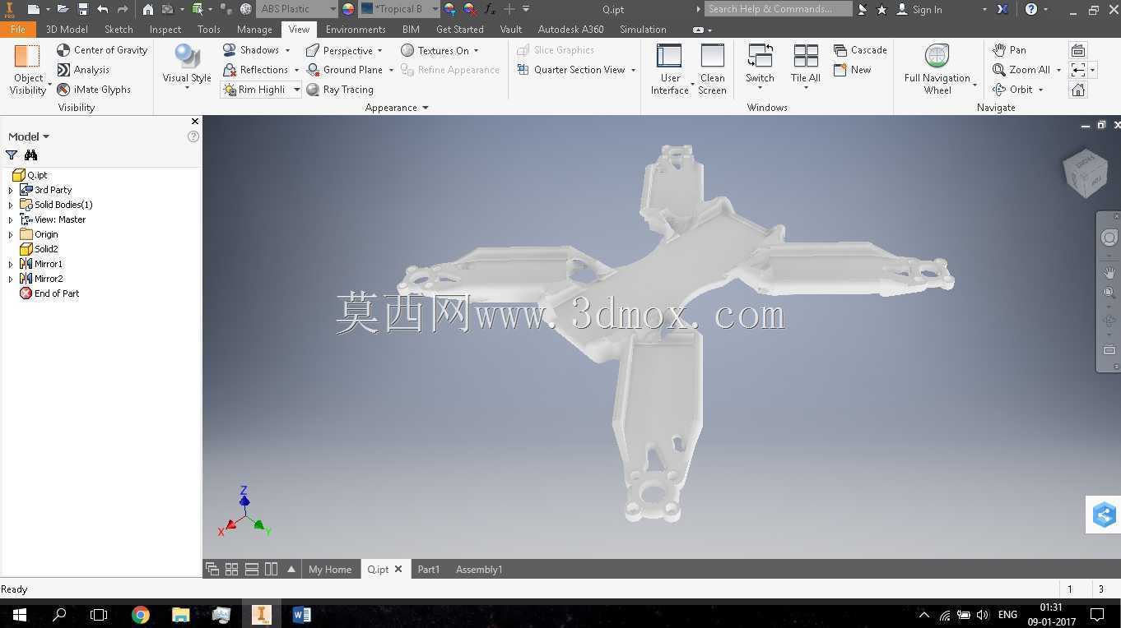Click the Adjust appearance color icon

[450, 9]
